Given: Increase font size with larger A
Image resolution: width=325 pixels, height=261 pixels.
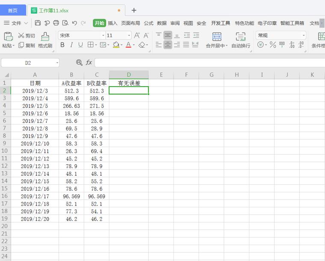Looking at the screenshot, I should [x=137, y=35].
